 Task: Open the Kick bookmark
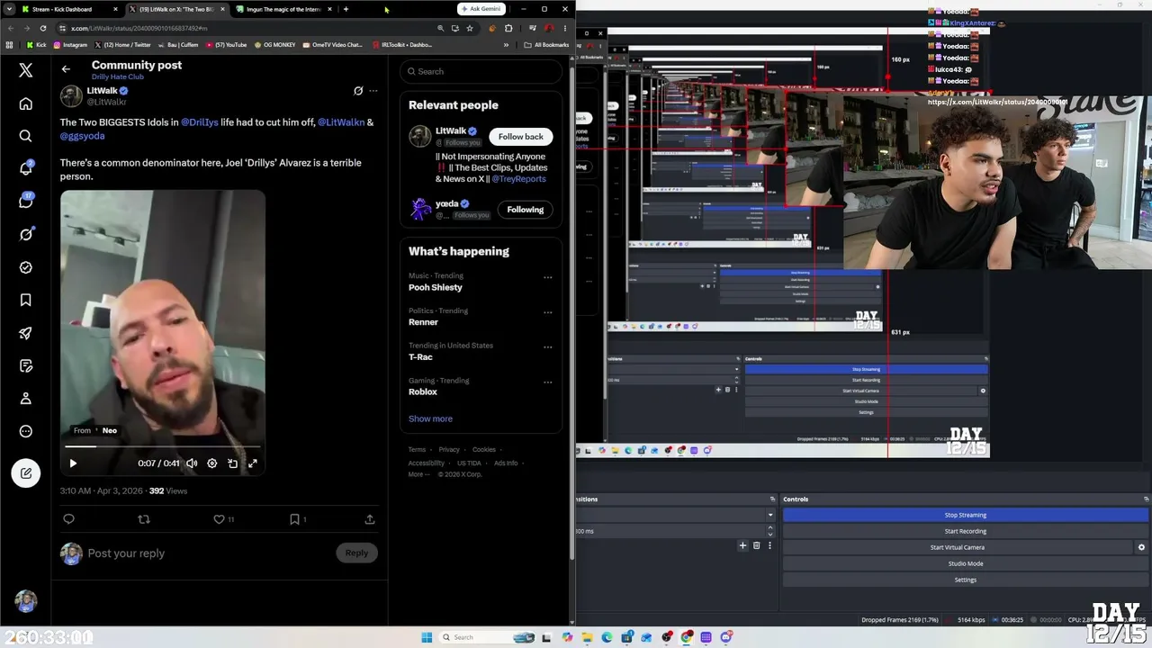coord(36,45)
